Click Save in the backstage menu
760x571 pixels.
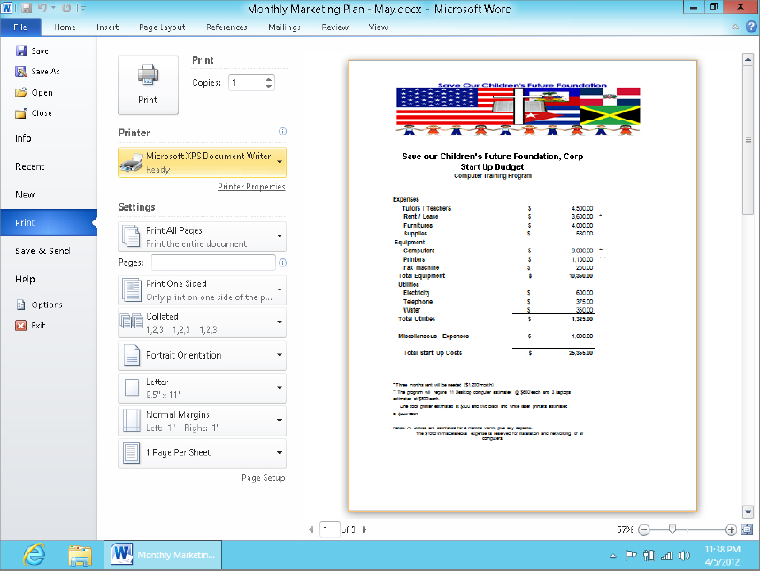click(x=32, y=51)
